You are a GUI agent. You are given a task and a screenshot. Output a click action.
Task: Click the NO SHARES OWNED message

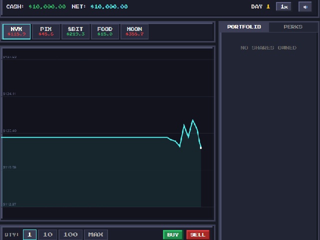[x=268, y=48]
